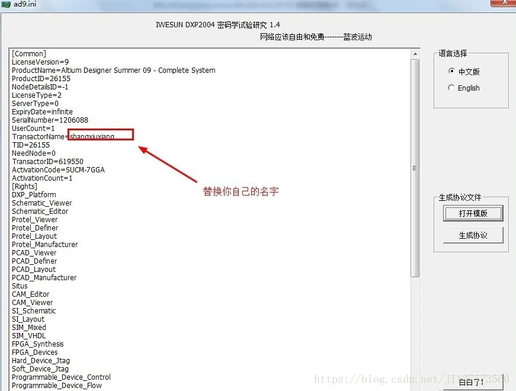Click the Programmable_Device_Flow entry
Screen dimensions: 516x391
pos(57,386)
